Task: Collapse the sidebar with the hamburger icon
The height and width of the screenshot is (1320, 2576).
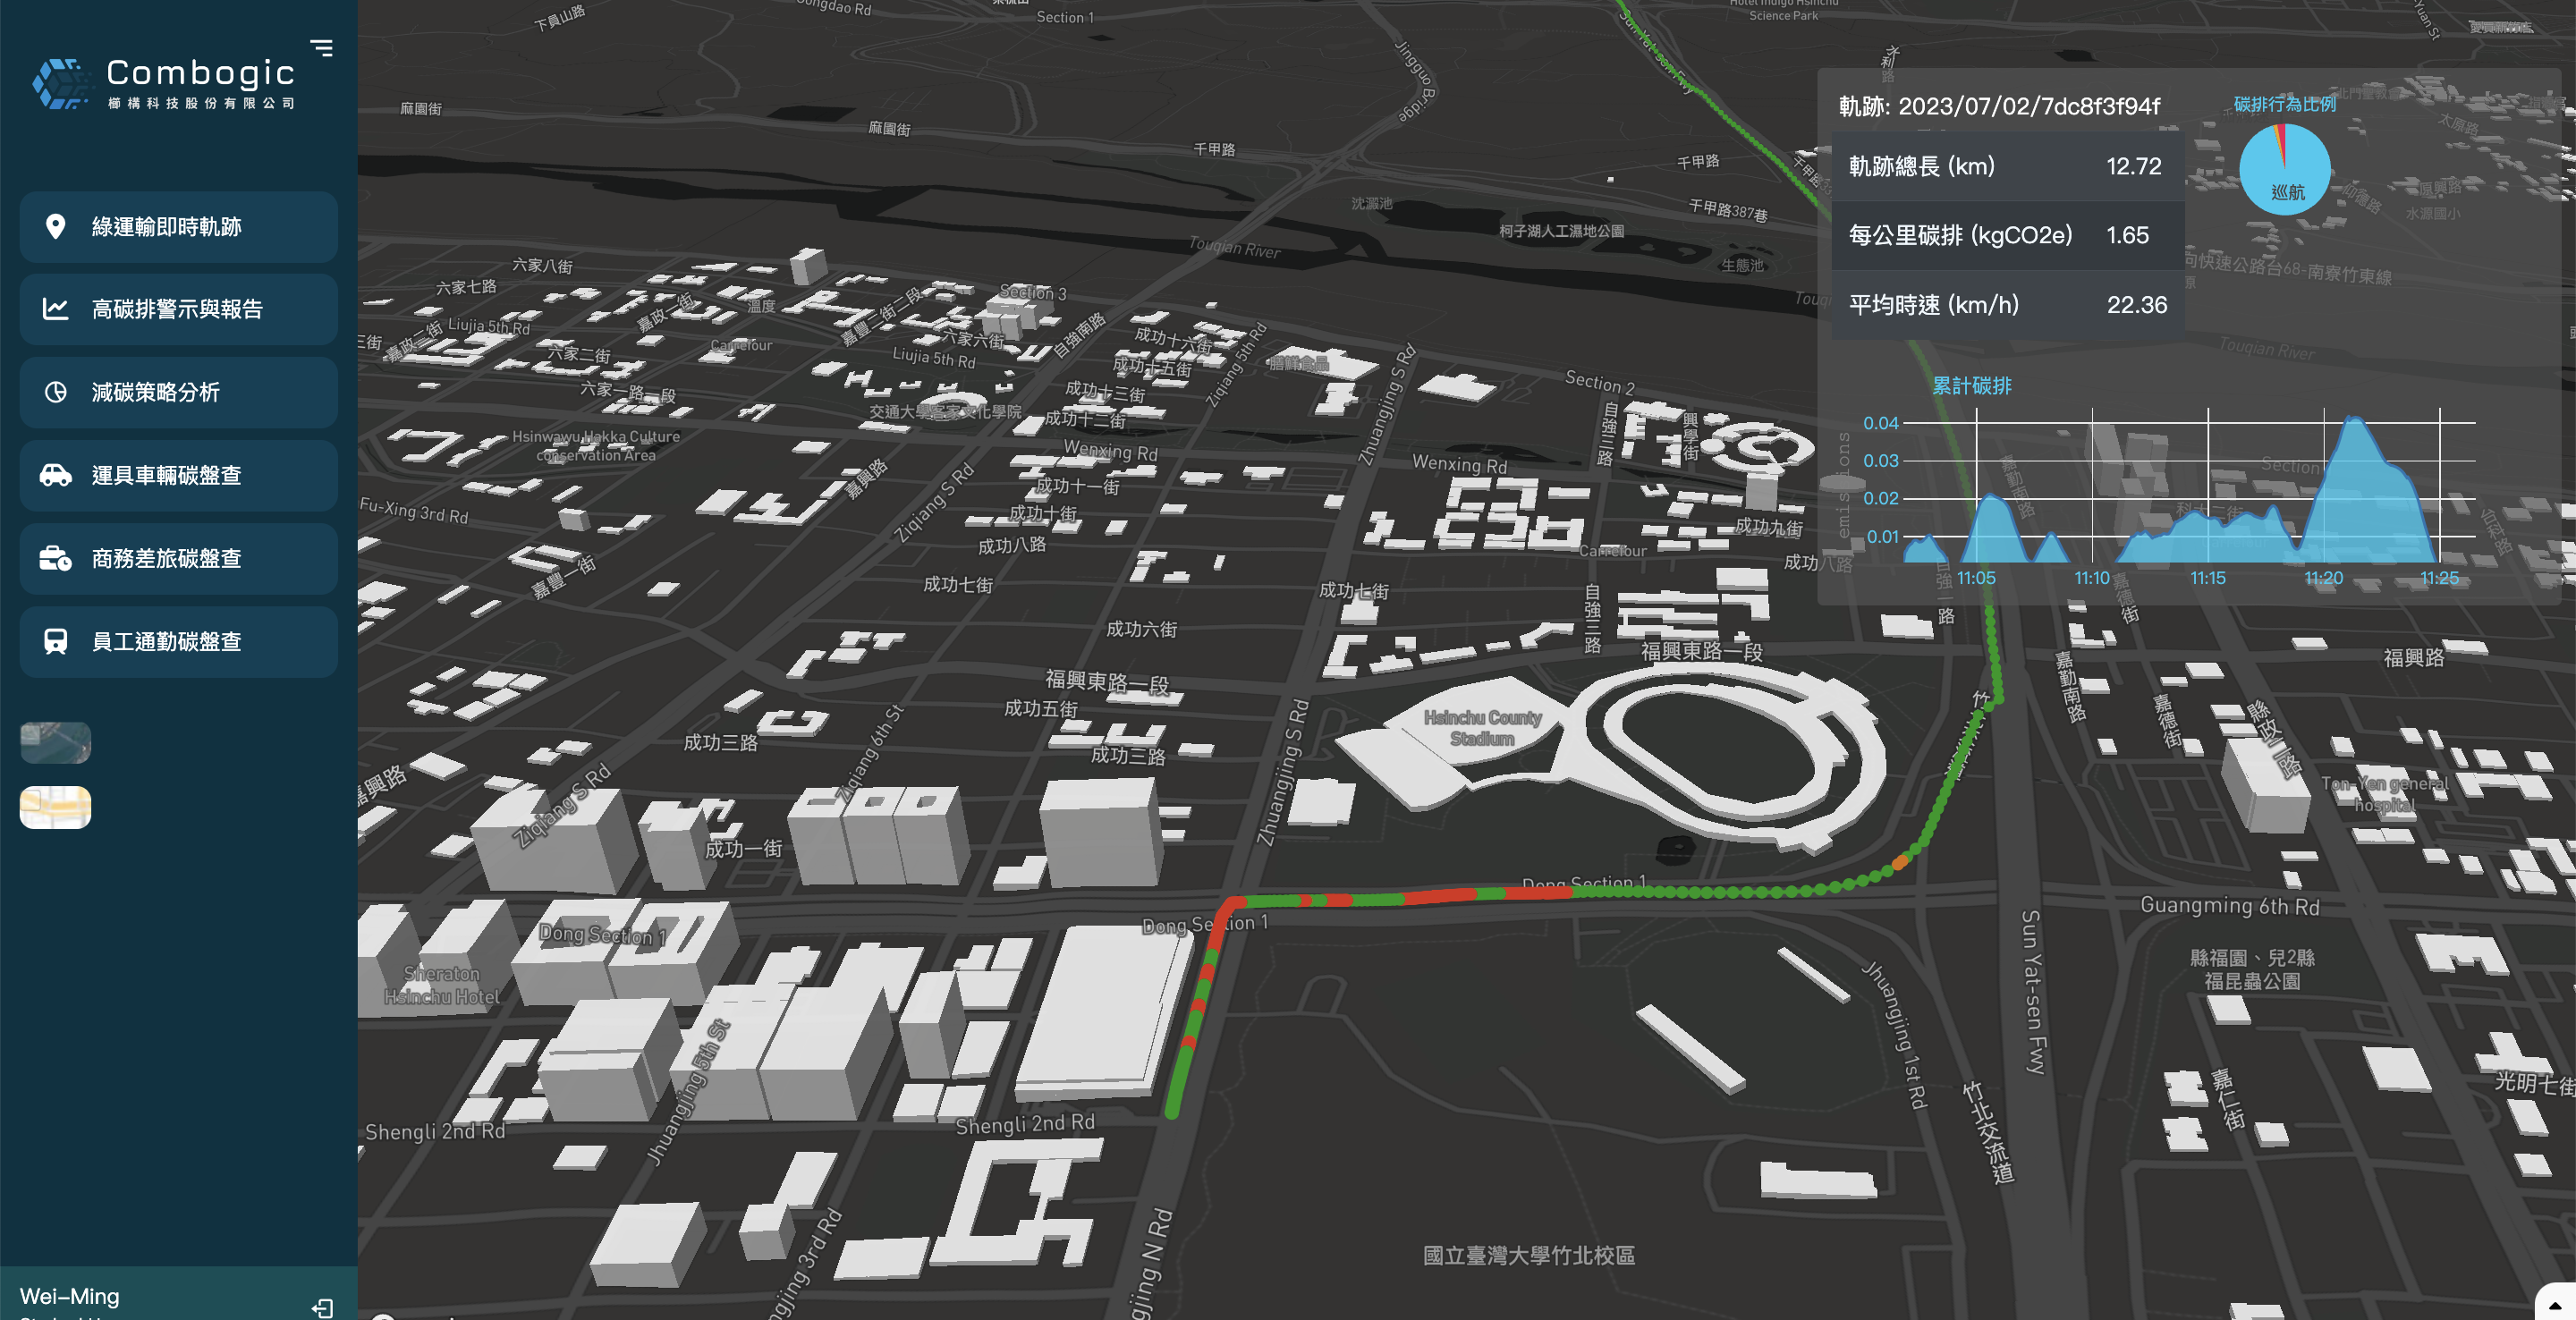Action: [321, 48]
